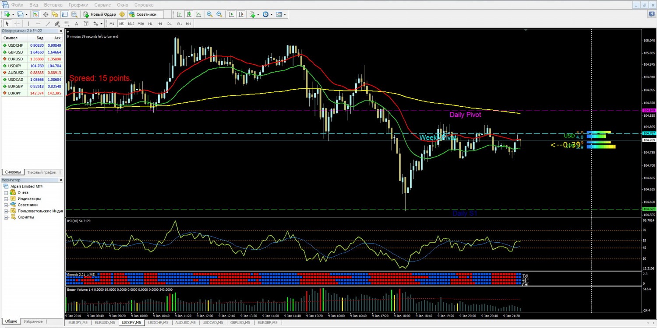Open new chart dropdown arrow

point(13,14)
